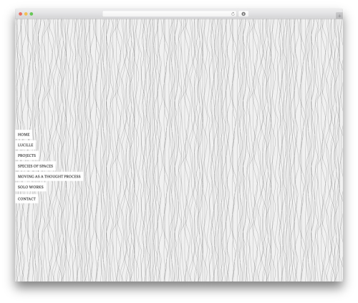
Task: Go to the LUCILLE page
Action: pyautogui.click(x=25, y=145)
